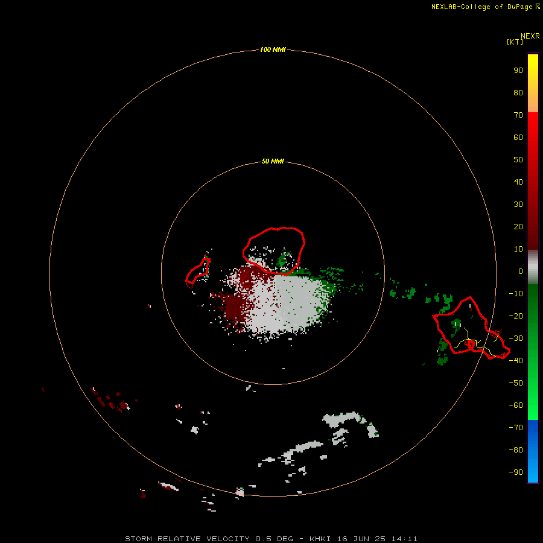The image size is (543, 543).
Task: Click the -20 knot scale label
Action: click(516, 316)
